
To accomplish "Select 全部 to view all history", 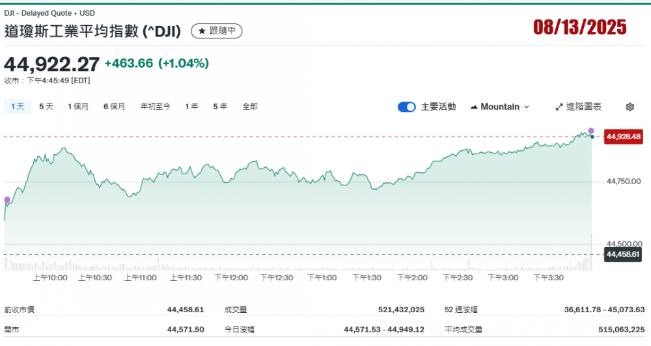I will click(x=249, y=107).
